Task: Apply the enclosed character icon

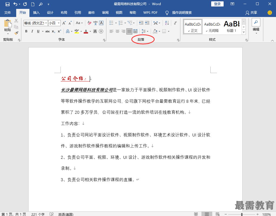Action: 101,31
